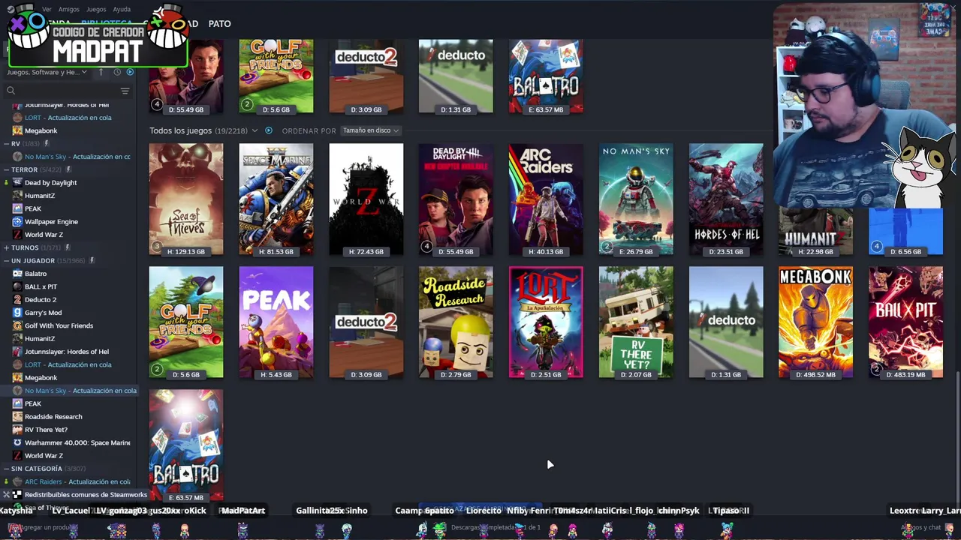This screenshot has height=540, width=961.
Task: Open the Ver menu
Action: pos(47,9)
